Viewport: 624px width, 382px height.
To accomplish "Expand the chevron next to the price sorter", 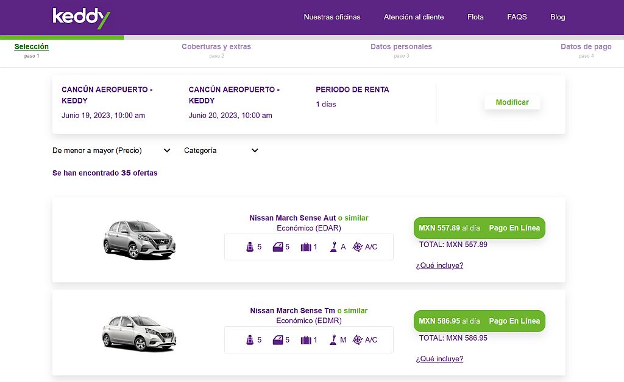I will pyautogui.click(x=166, y=150).
